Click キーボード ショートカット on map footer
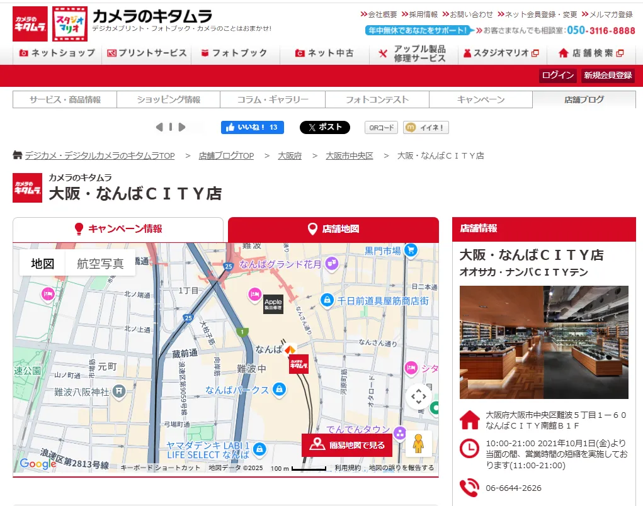This screenshot has width=643, height=506. pos(161,468)
